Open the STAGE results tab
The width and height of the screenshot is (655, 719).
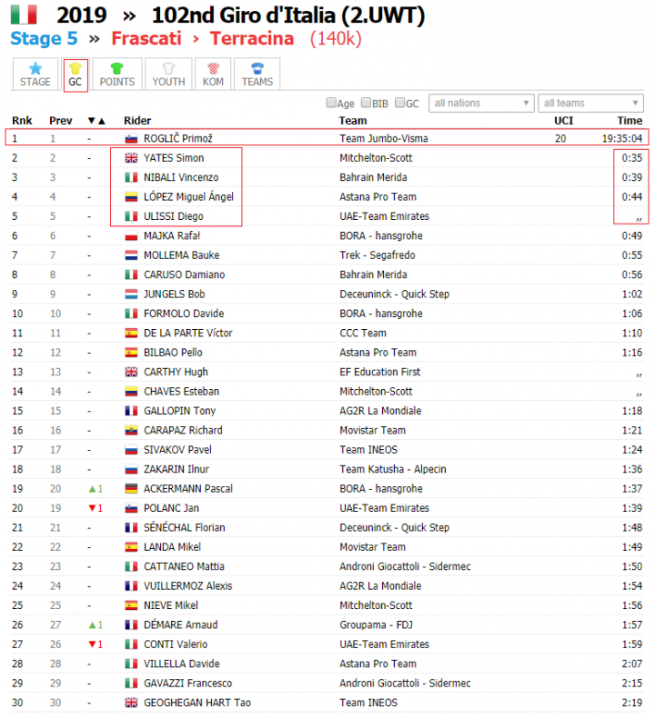point(35,75)
